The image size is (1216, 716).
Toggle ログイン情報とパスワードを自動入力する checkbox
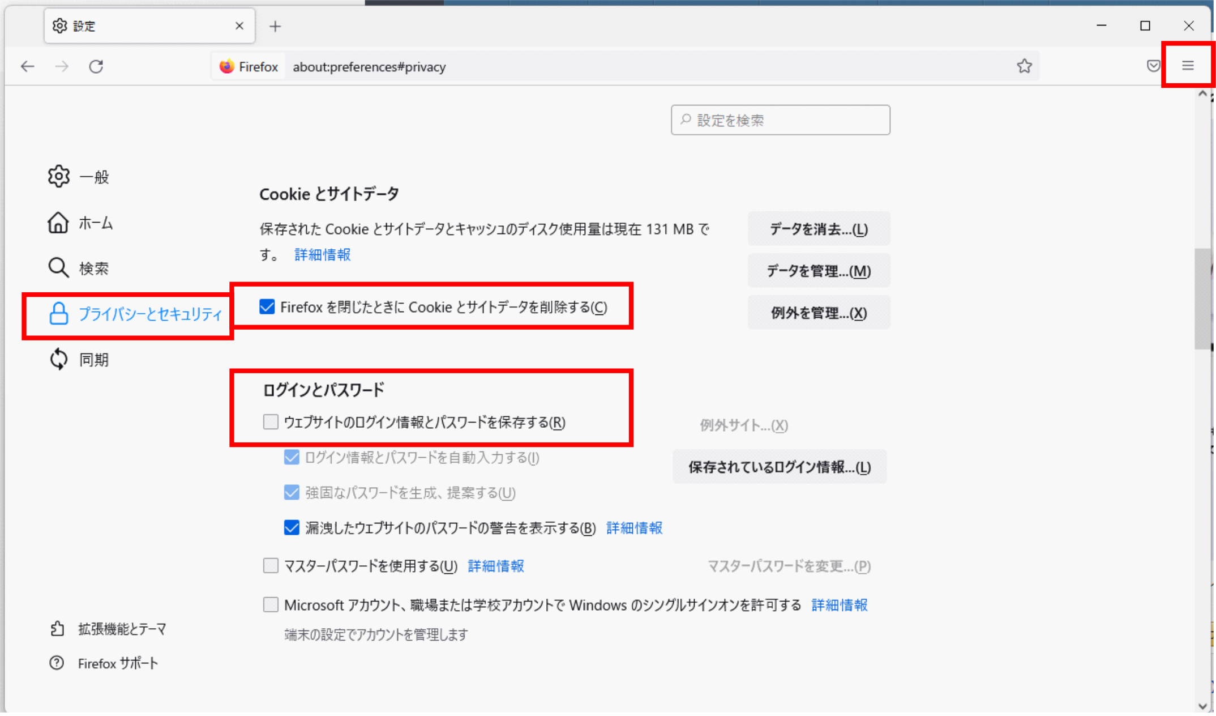point(292,457)
